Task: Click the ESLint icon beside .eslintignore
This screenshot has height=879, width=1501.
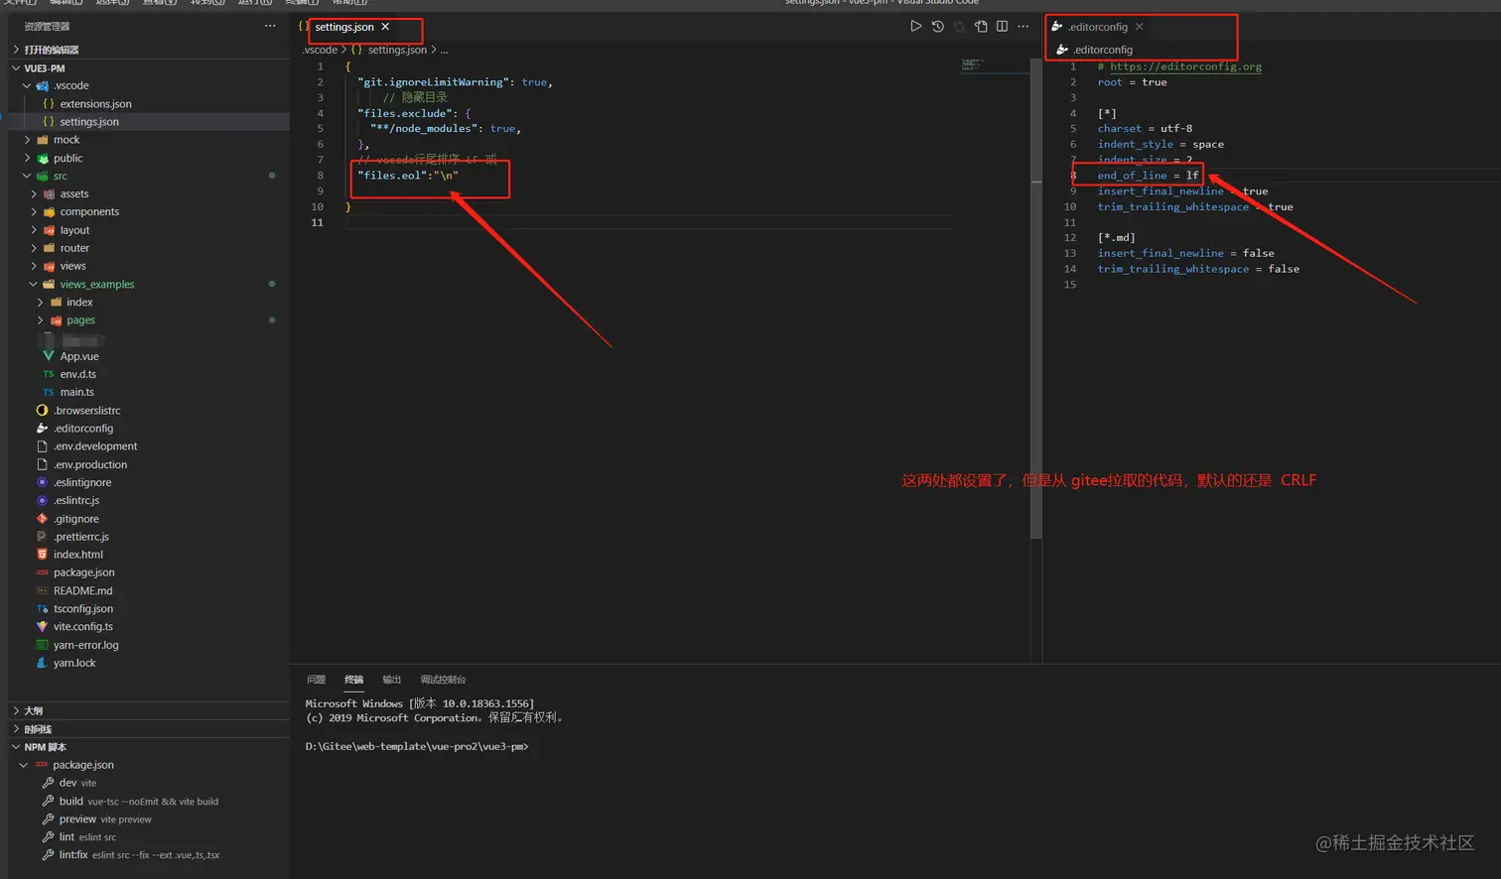Action: [x=42, y=482]
